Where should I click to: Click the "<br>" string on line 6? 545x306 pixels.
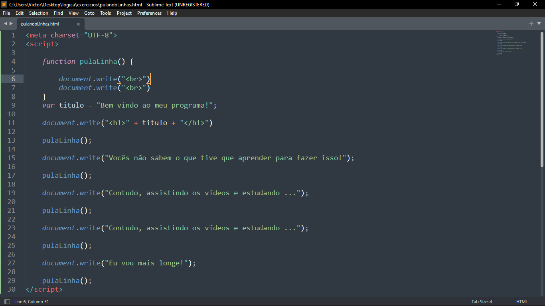coord(134,79)
